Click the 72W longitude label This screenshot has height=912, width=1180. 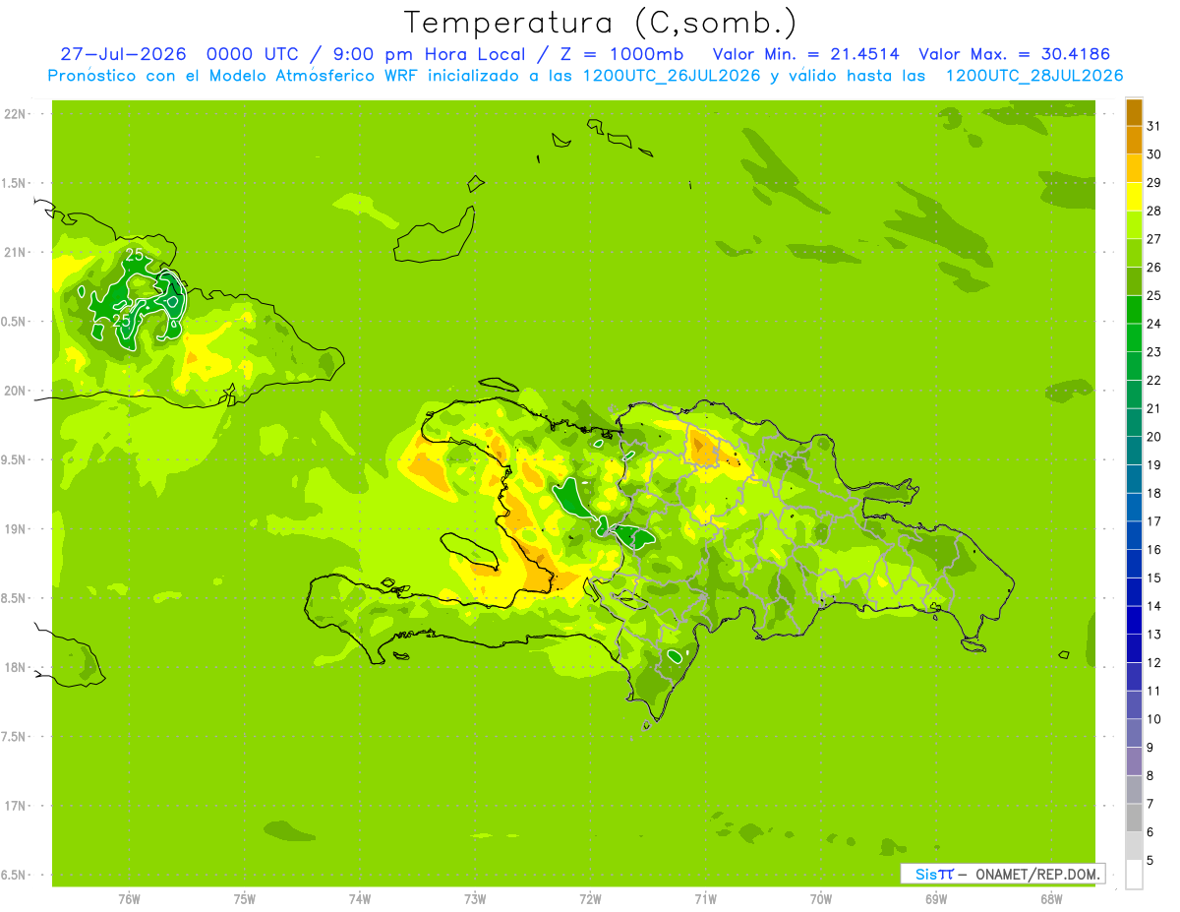pos(590,899)
